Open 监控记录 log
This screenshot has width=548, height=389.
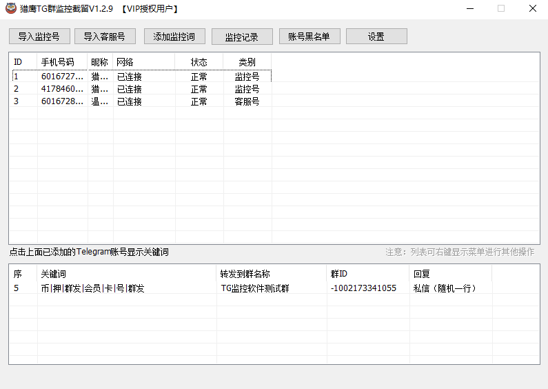point(242,37)
